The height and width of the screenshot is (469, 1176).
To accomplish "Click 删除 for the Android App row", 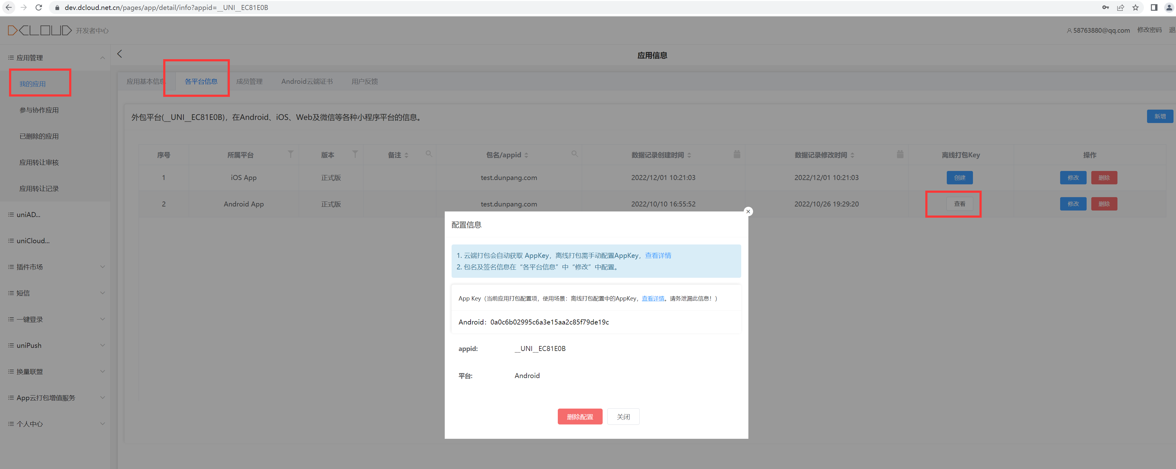I will point(1104,204).
